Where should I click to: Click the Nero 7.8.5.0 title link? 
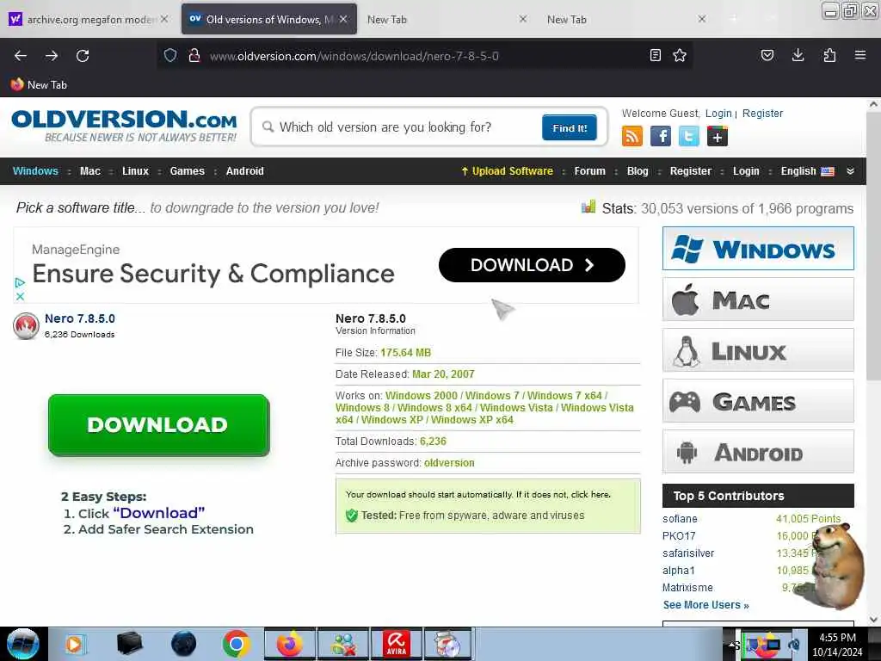(80, 318)
